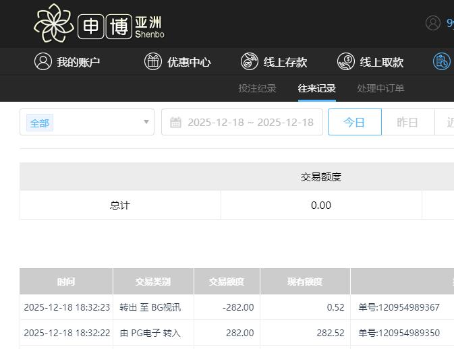Viewport: 454px width, 349px height.
Task: Click the gift icon for promotions
Action: tap(153, 61)
